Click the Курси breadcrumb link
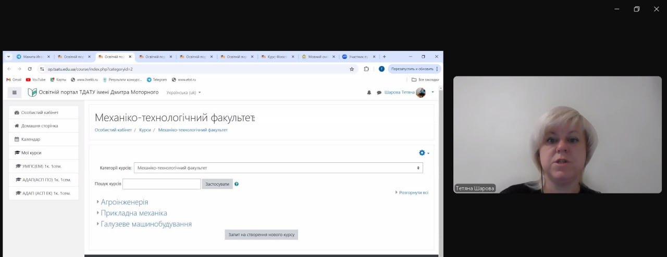Image resolution: width=667 pixels, height=257 pixels. (x=145, y=130)
